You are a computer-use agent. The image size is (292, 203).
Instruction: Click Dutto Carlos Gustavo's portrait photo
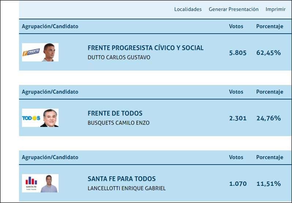(49, 52)
